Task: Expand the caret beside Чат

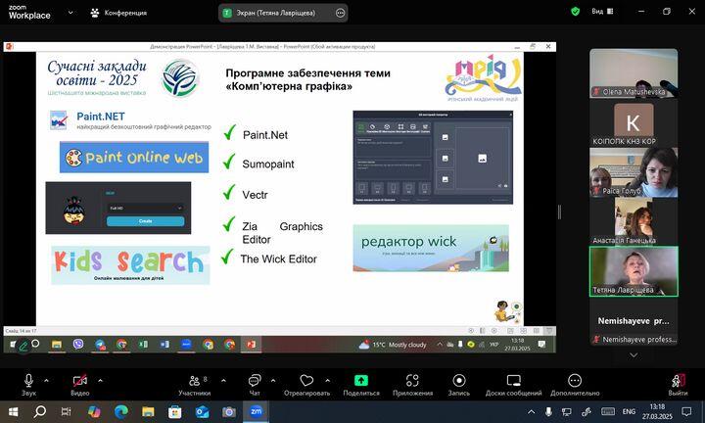Action: [273, 380]
